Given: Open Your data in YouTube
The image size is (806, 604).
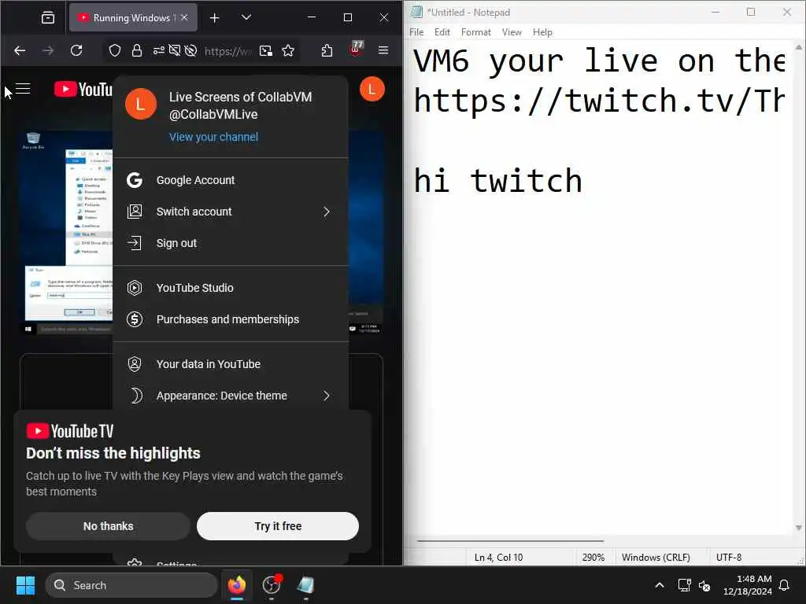Looking at the screenshot, I should [x=231, y=364].
